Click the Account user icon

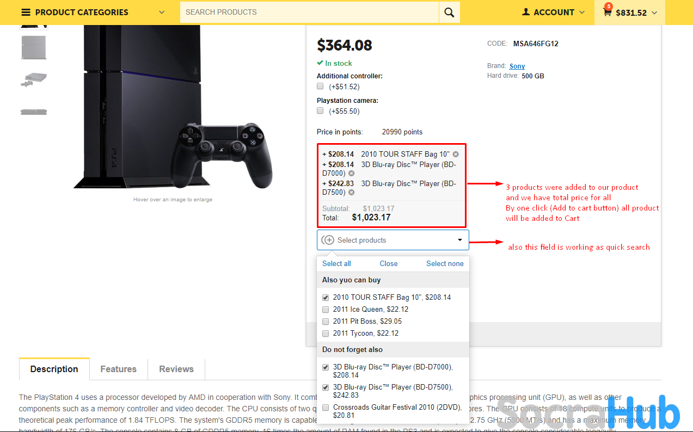[526, 12]
